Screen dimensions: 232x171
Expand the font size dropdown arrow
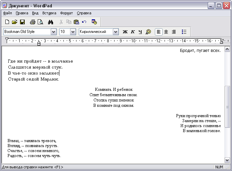pyautogui.click(x=73, y=32)
